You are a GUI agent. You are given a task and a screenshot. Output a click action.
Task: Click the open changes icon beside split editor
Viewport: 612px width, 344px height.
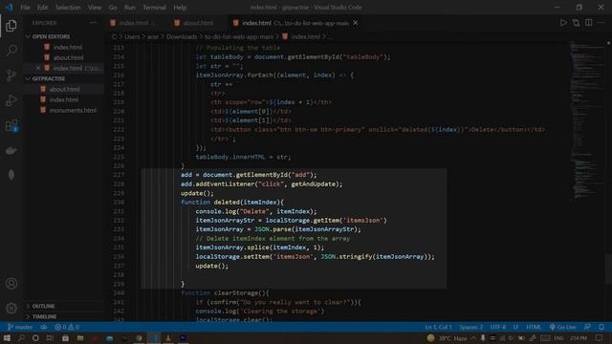pyautogui.click(x=576, y=23)
